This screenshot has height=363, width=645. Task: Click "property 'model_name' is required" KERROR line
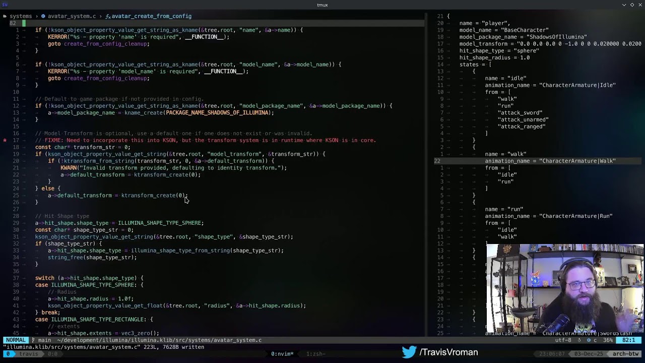pyautogui.click(x=148, y=72)
